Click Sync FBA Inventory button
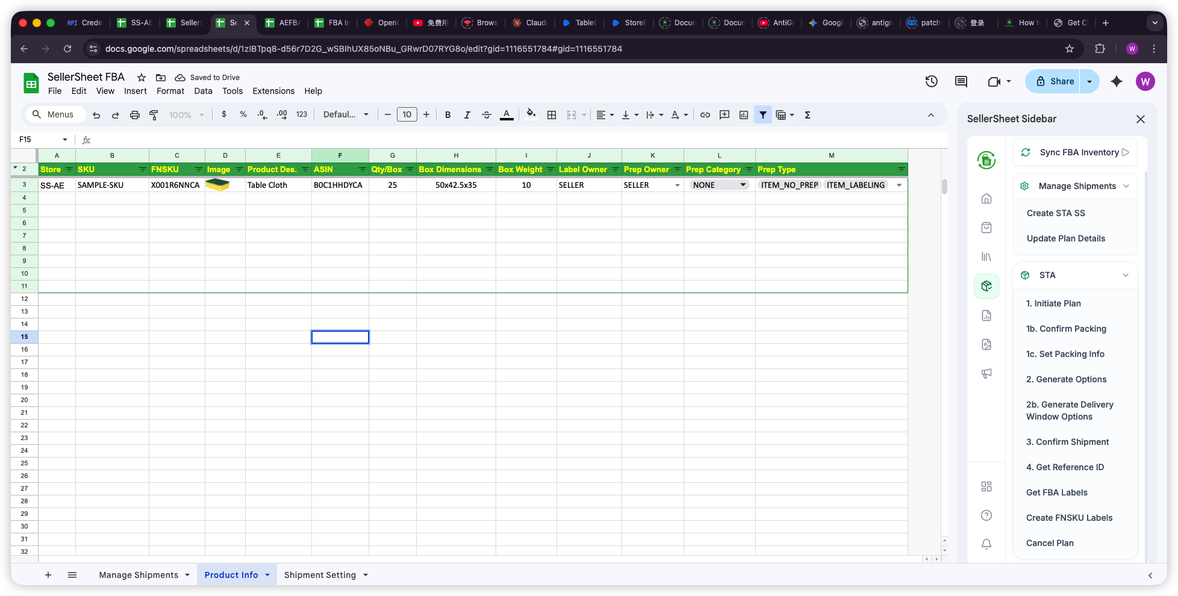This screenshot has height=596, width=1178. point(1078,152)
